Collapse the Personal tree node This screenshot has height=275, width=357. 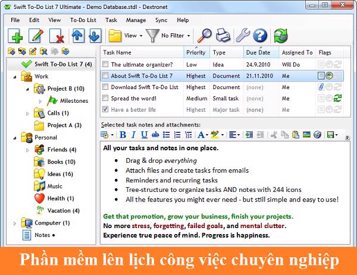point(15,138)
